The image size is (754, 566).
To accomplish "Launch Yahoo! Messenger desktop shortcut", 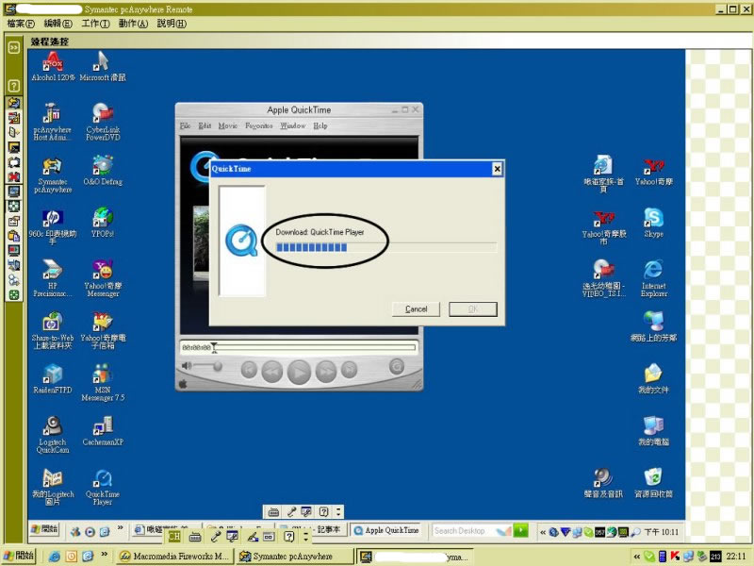I will tap(103, 278).
